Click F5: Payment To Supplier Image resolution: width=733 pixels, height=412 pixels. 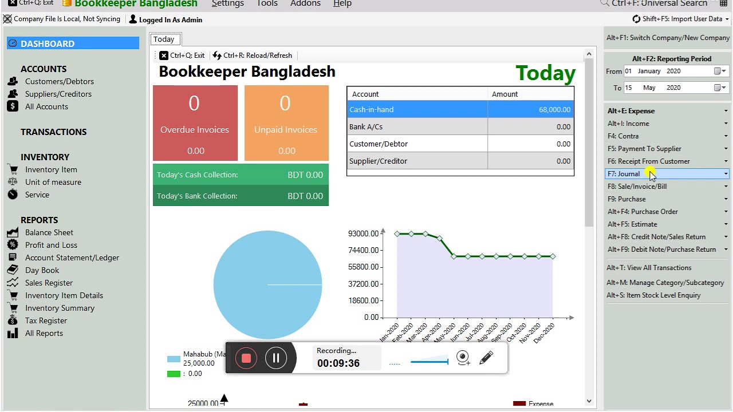click(x=644, y=149)
